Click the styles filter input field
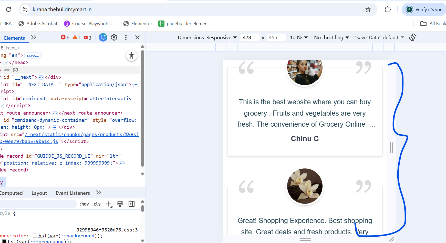Viewport: 446px width, 243px height. 38,204
